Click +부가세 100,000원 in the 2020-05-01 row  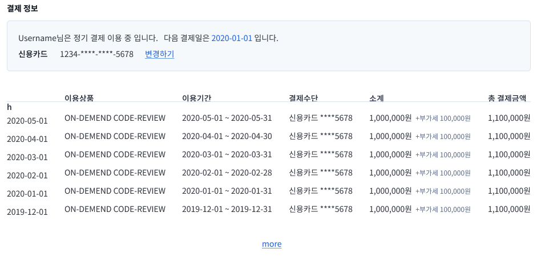[x=443, y=119]
